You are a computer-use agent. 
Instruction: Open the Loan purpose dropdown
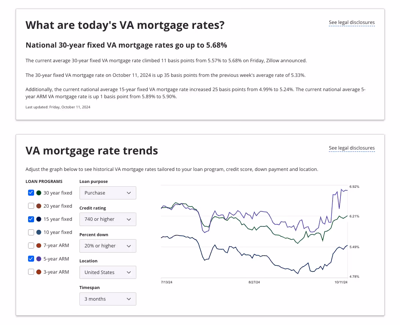click(107, 193)
